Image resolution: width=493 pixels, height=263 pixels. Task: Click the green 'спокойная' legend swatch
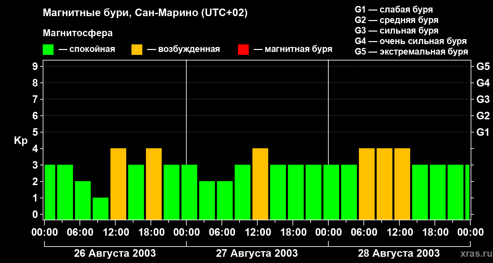click(x=48, y=50)
